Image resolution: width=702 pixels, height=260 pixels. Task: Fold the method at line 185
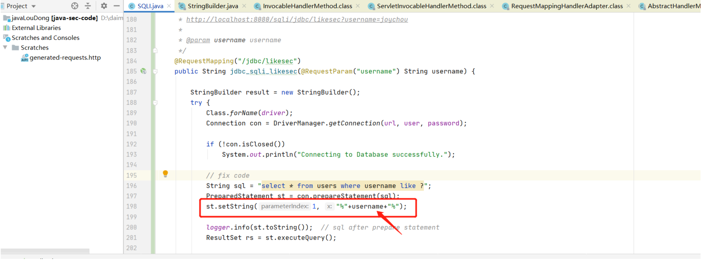(x=155, y=72)
